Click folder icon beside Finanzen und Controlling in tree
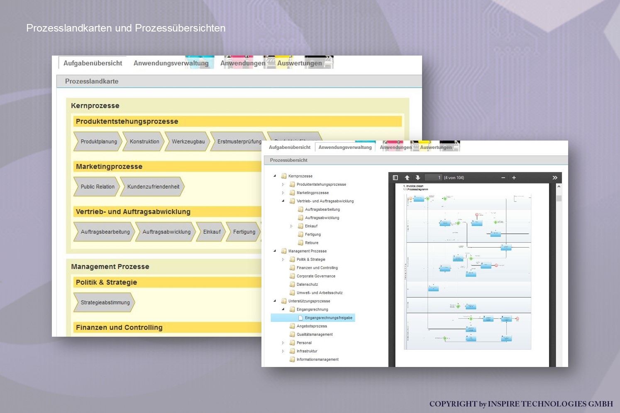620x413 pixels. (x=292, y=268)
